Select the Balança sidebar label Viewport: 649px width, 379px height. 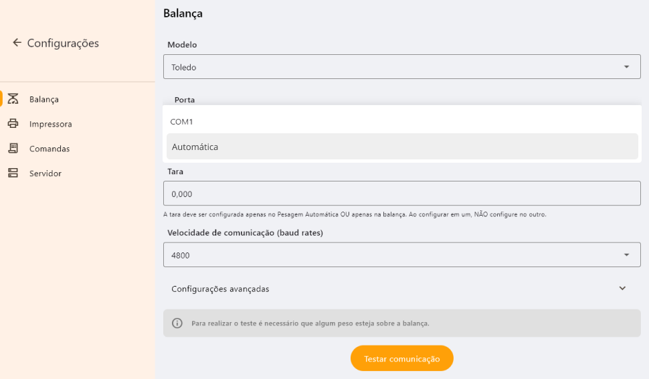point(44,99)
